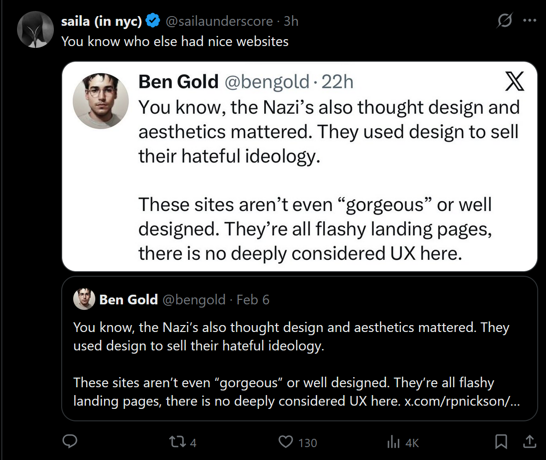Click display name saila (in nyc)
The width and height of the screenshot is (546, 460).
[101, 21]
